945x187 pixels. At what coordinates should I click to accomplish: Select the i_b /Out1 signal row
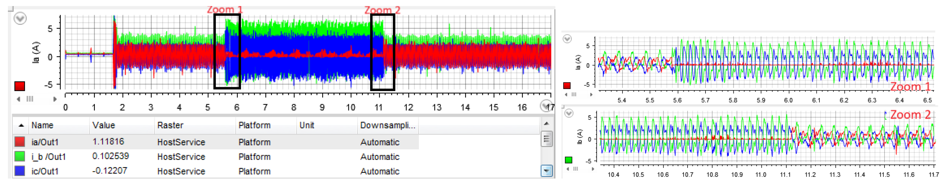pos(48,157)
